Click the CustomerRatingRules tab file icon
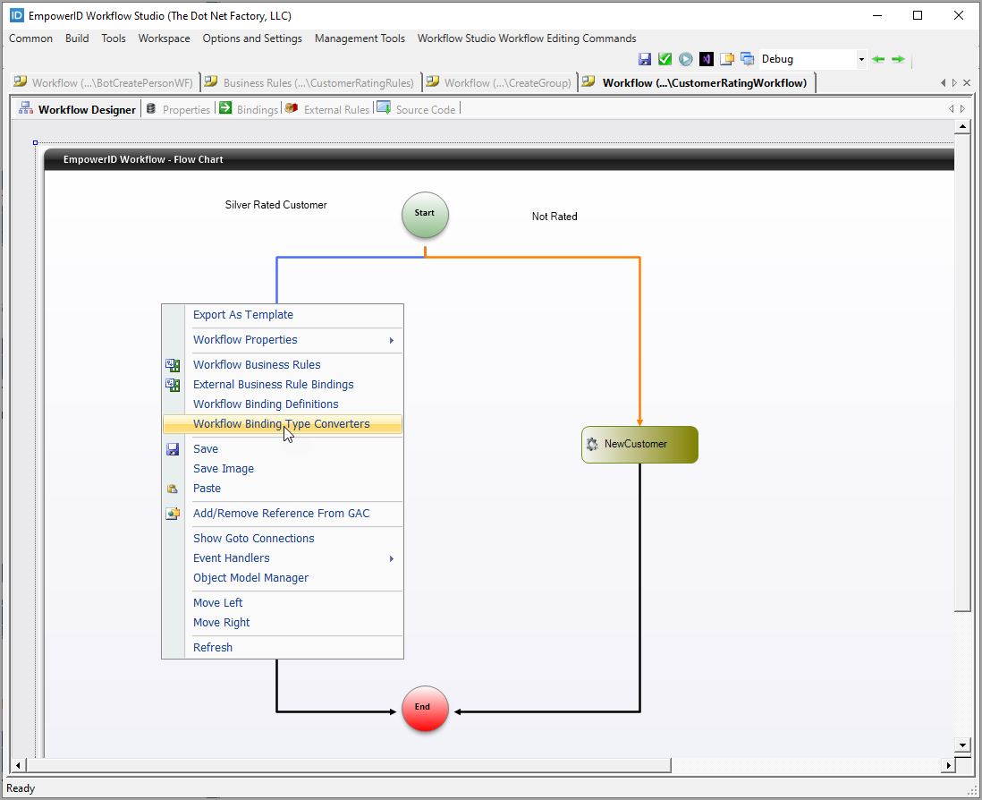Viewport: 982px width, 800px height. pos(211,81)
